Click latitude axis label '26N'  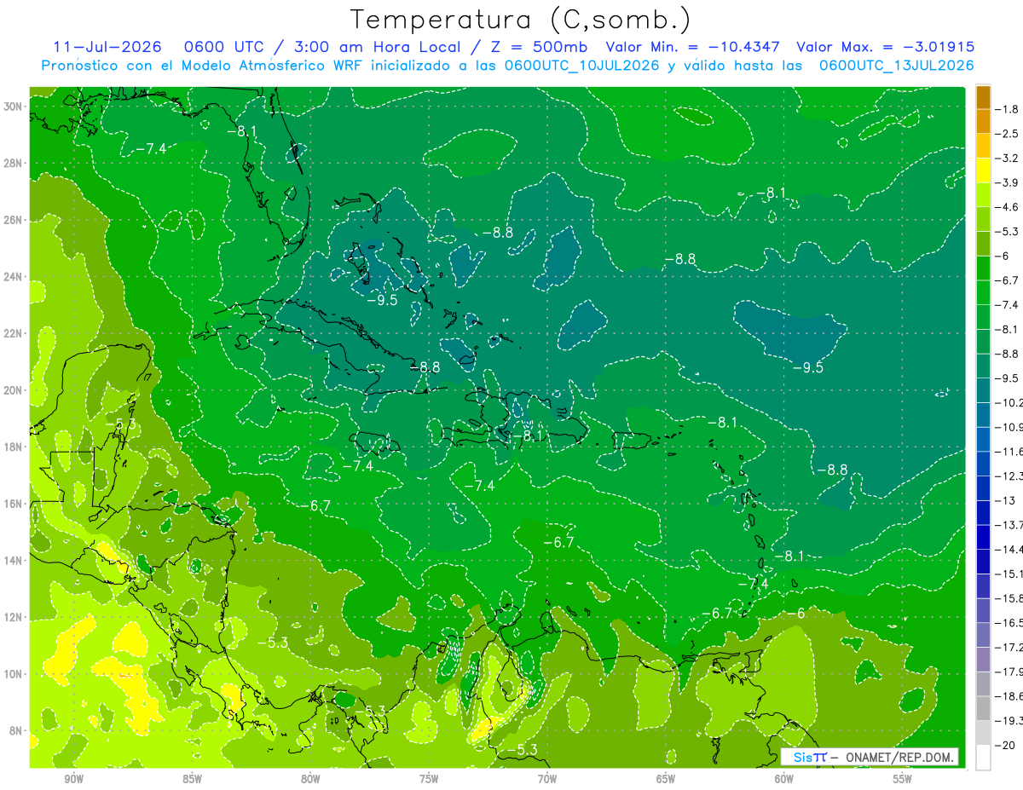click(14, 220)
